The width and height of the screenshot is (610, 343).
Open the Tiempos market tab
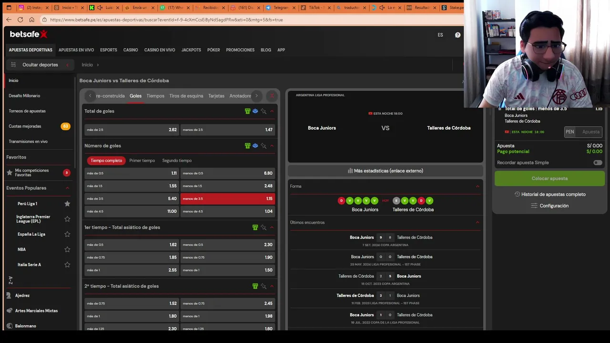pyautogui.click(x=155, y=96)
